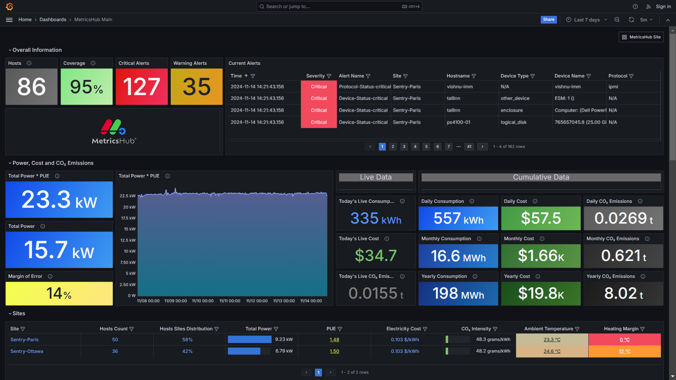
Task: Click the Severity column filter icon
Action: (329, 76)
